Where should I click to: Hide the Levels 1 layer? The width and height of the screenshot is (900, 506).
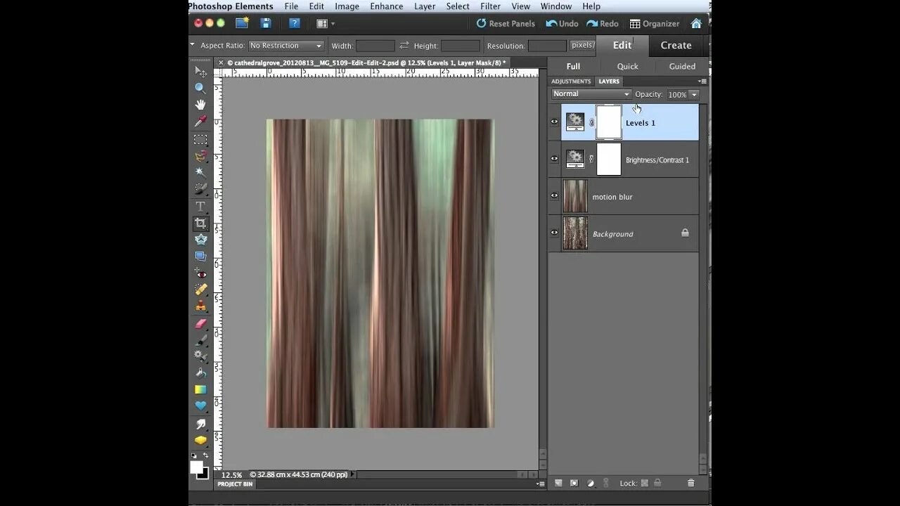click(554, 122)
